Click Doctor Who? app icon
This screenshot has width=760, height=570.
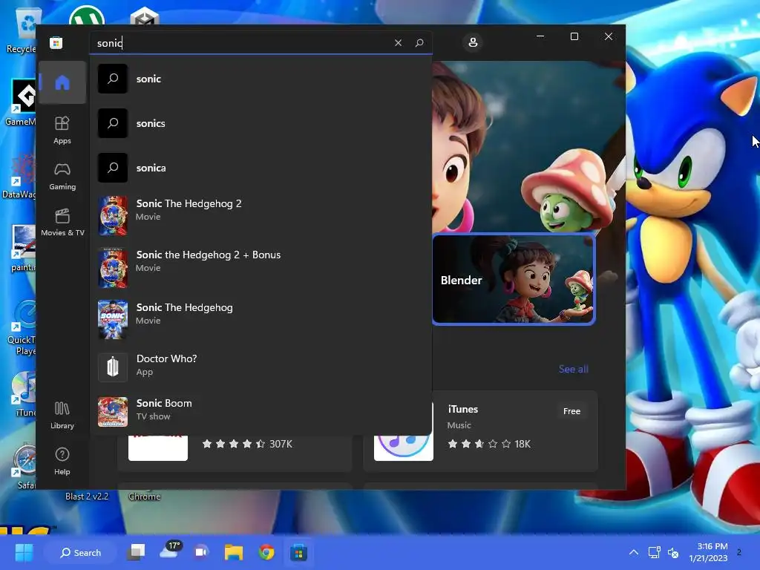113,367
